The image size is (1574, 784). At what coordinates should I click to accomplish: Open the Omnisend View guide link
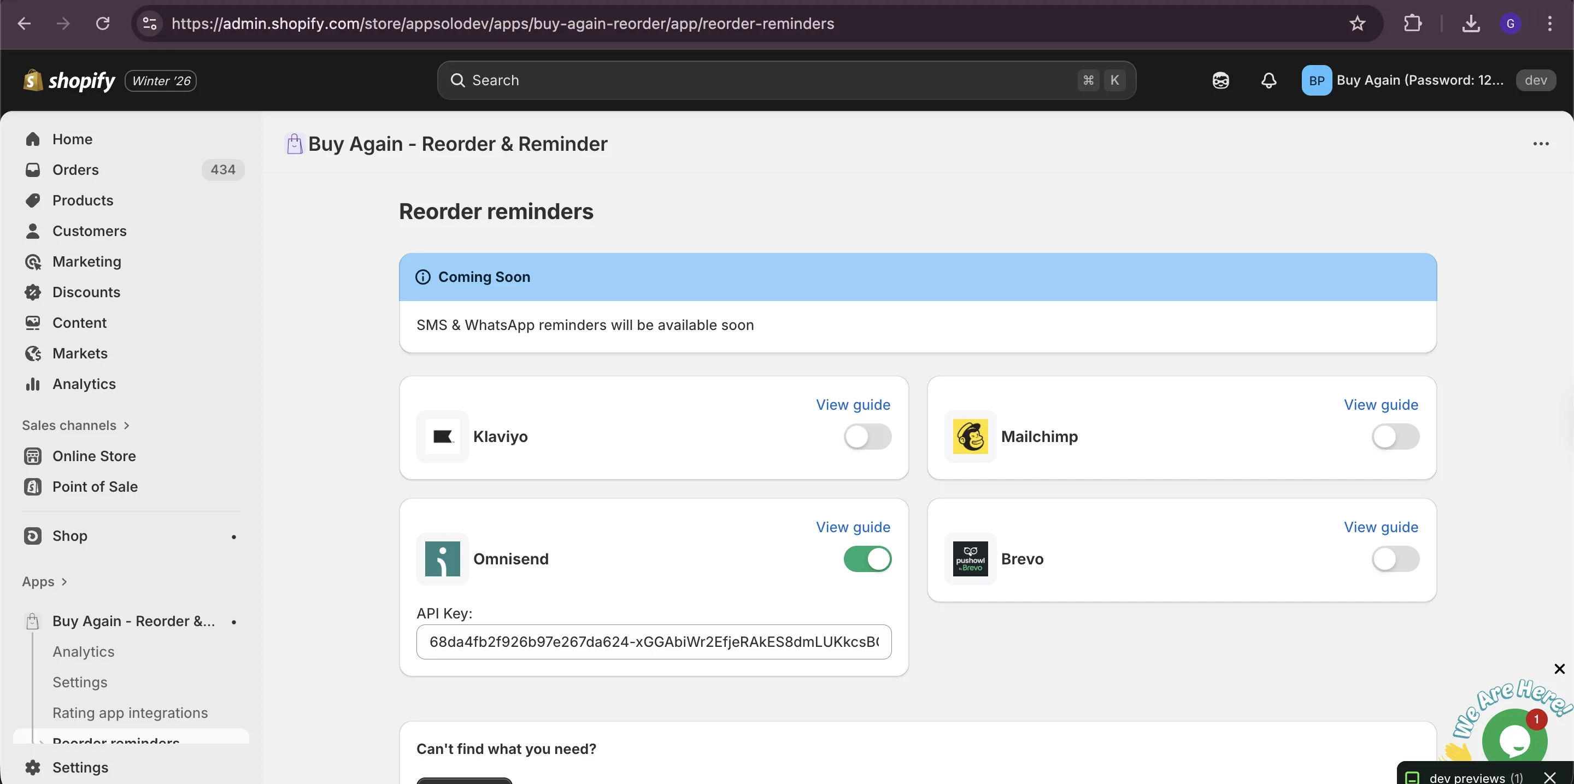coord(853,527)
